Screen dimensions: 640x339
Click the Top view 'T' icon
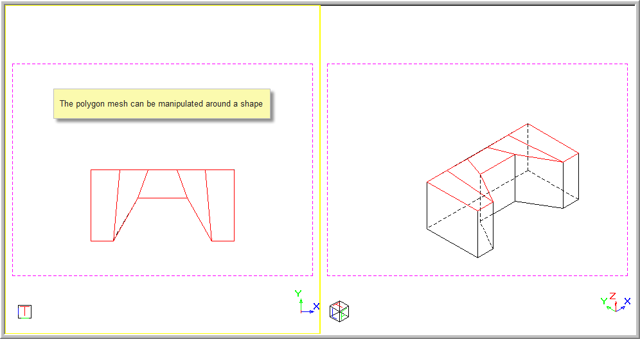pyautogui.click(x=24, y=312)
